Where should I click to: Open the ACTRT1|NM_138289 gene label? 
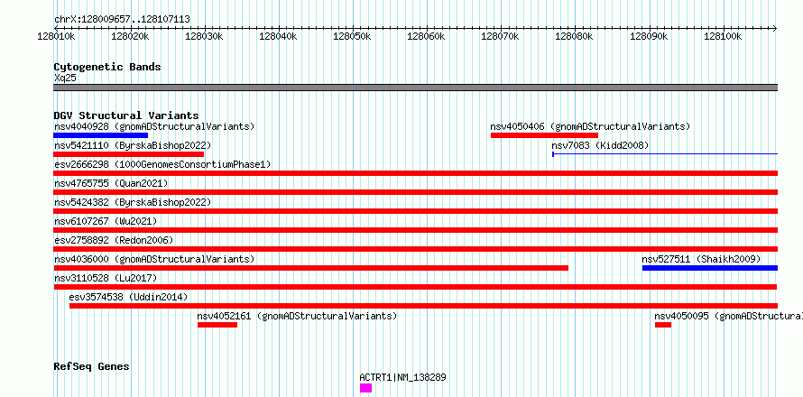click(402, 377)
